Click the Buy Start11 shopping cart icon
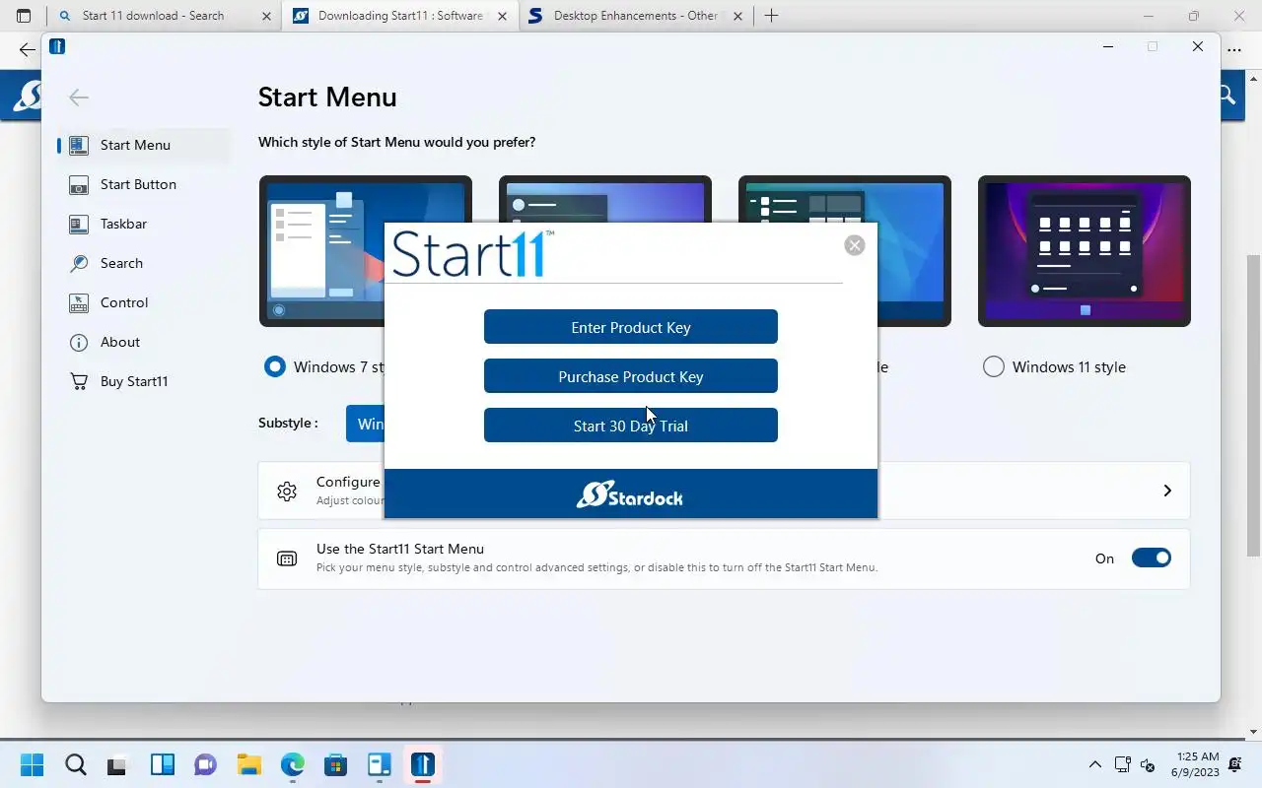 (x=79, y=381)
